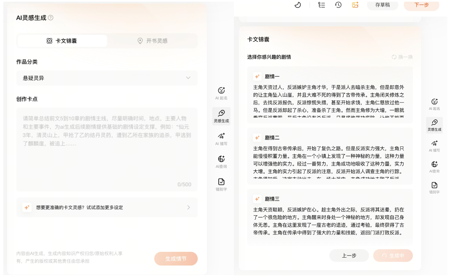452x279 pixels.
Task: Click 错别字 check icon in middle sidebar
Action: click(221, 182)
